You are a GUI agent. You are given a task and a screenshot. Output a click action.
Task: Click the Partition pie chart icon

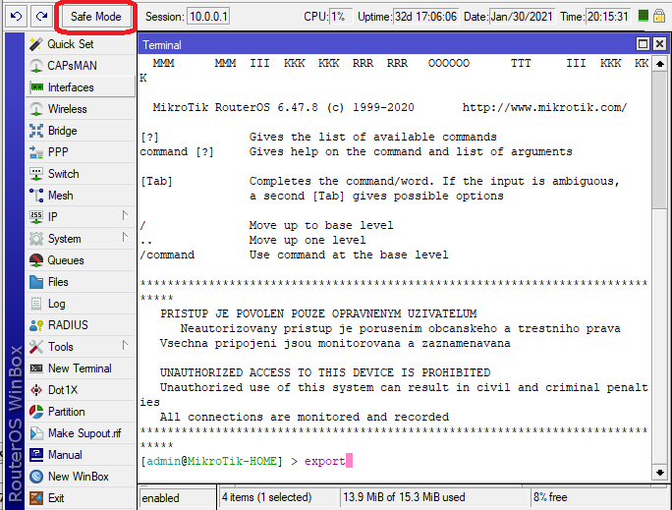point(36,412)
